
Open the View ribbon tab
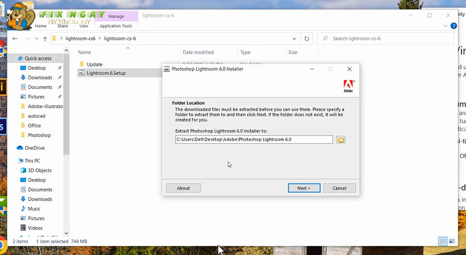click(84, 26)
